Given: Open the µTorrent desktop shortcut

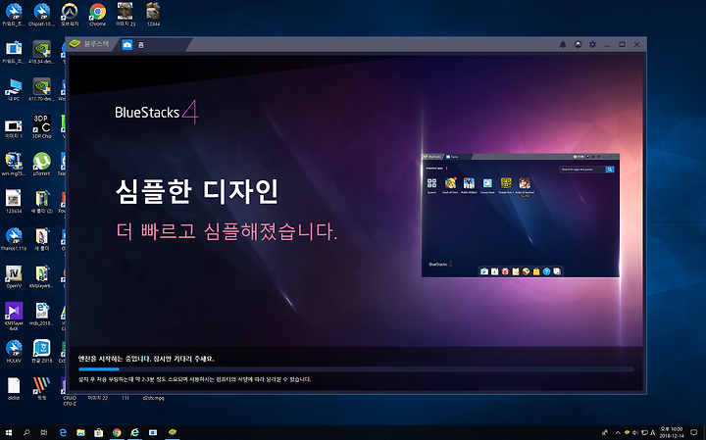Looking at the screenshot, I should pyautogui.click(x=42, y=165).
